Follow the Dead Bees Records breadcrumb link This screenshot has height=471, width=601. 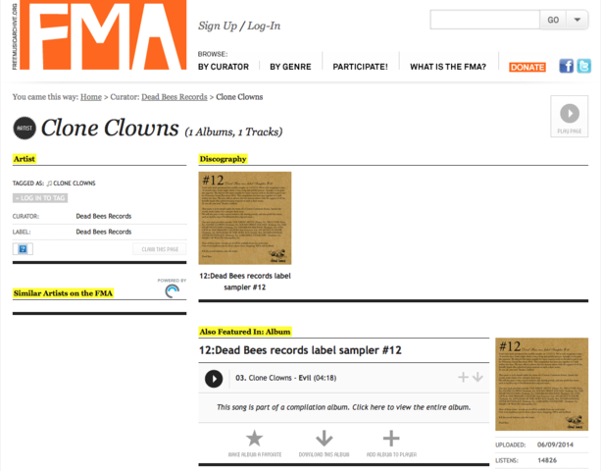click(x=175, y=97)
